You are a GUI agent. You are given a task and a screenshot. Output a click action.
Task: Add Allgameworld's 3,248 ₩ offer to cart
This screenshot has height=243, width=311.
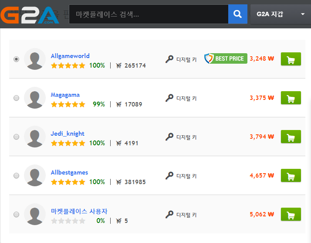click(x=291, y=59)
